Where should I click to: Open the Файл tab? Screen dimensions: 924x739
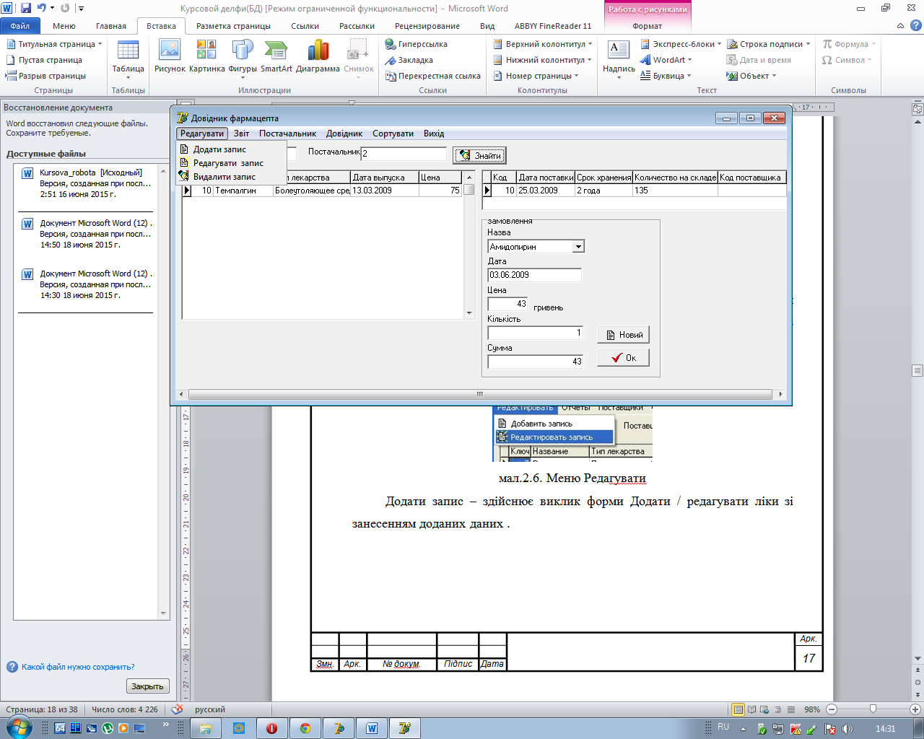(x=20, y=26)
